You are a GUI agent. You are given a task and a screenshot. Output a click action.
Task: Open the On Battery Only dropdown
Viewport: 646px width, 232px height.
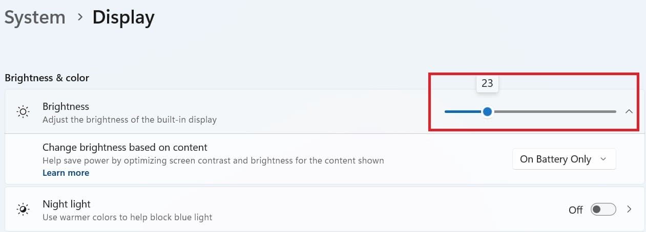(564, 159)
